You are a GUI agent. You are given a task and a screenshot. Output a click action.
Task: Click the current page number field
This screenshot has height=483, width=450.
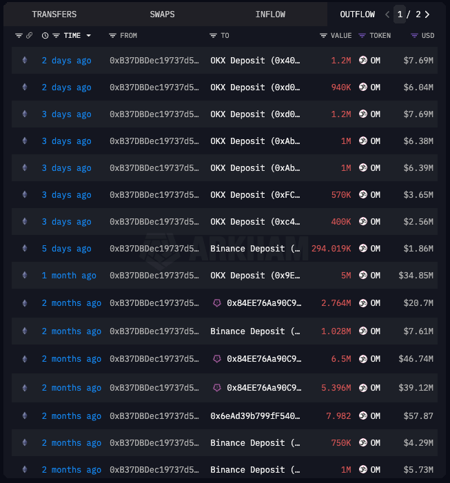400,14
